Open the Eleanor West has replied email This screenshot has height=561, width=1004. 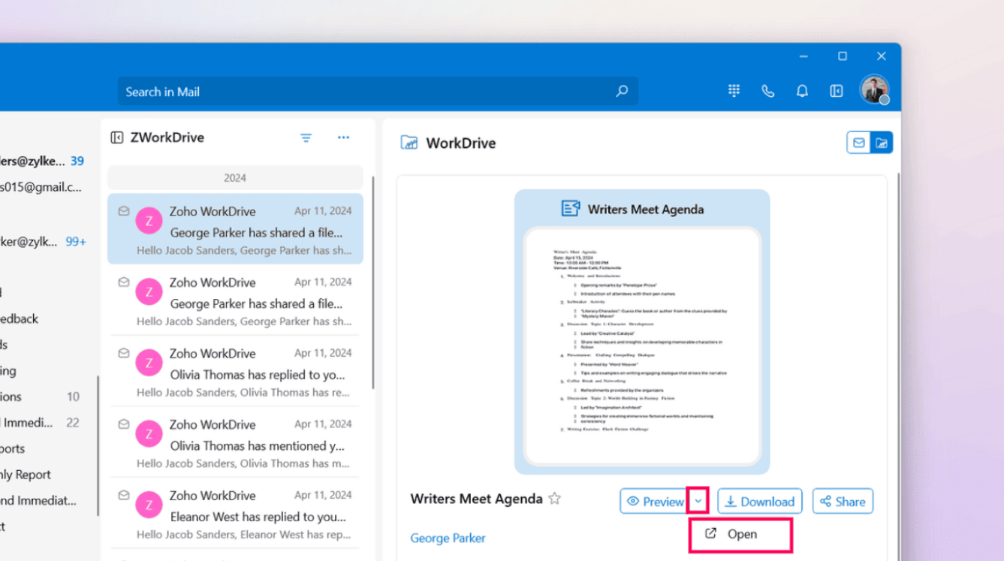(x=235, y=513)
